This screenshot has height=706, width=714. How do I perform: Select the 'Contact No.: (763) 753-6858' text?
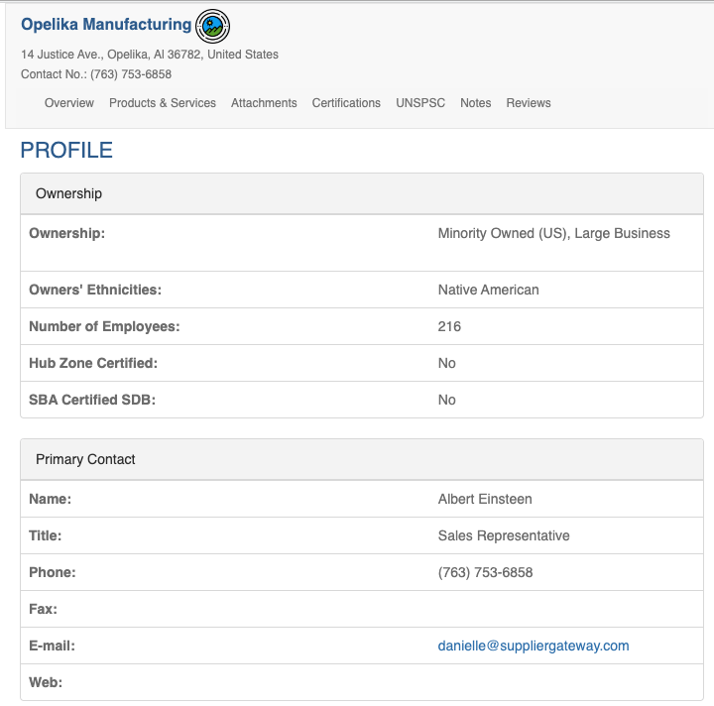[x=96, y=74]
